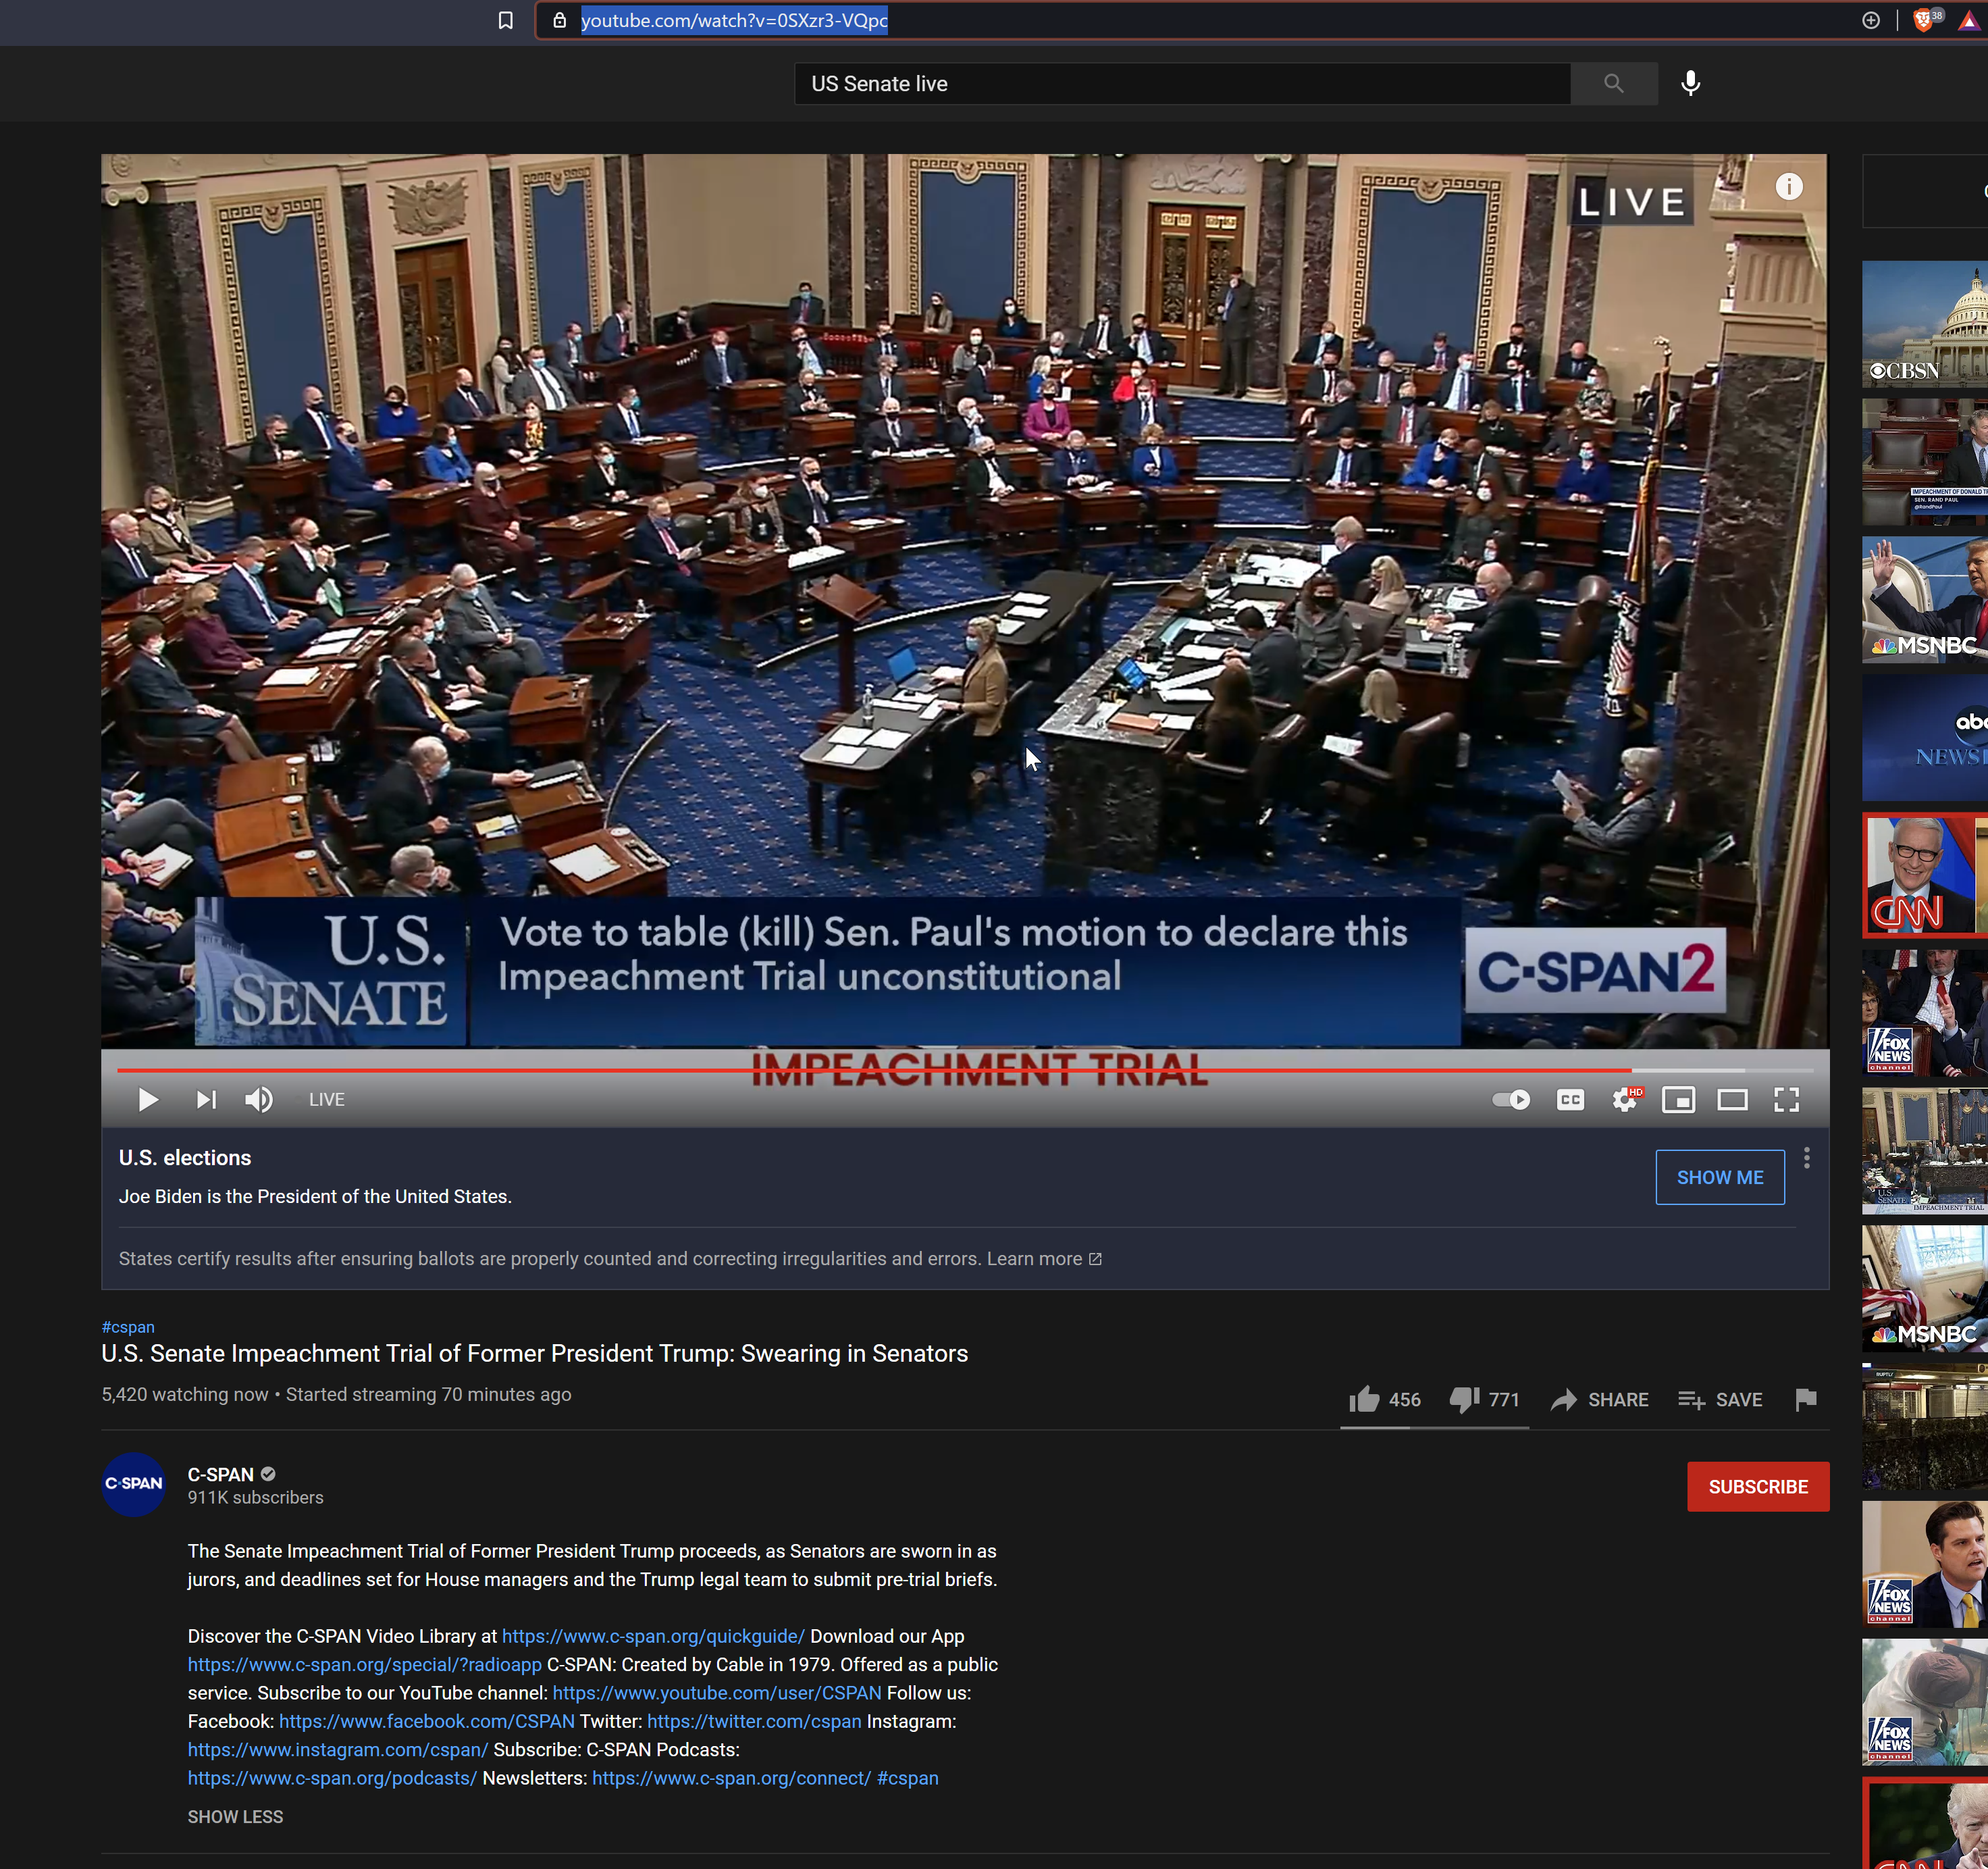
Task: Dislike the video
Action: click(1484, 1400)
